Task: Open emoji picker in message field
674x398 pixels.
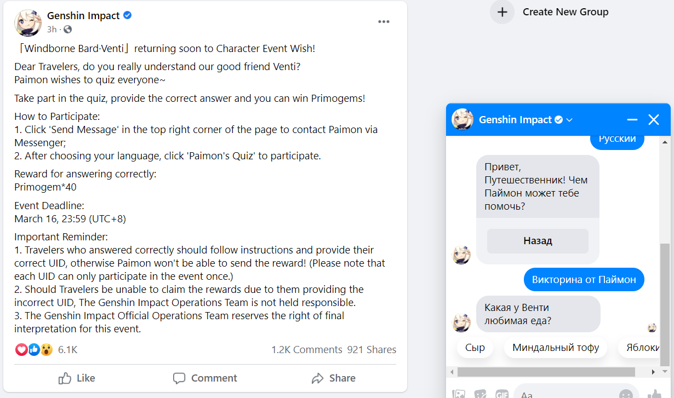Action: coord(626,394)
